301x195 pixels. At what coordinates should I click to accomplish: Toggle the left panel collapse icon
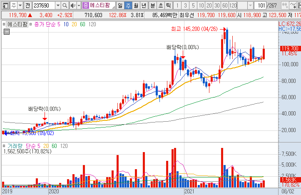point(5,5)
